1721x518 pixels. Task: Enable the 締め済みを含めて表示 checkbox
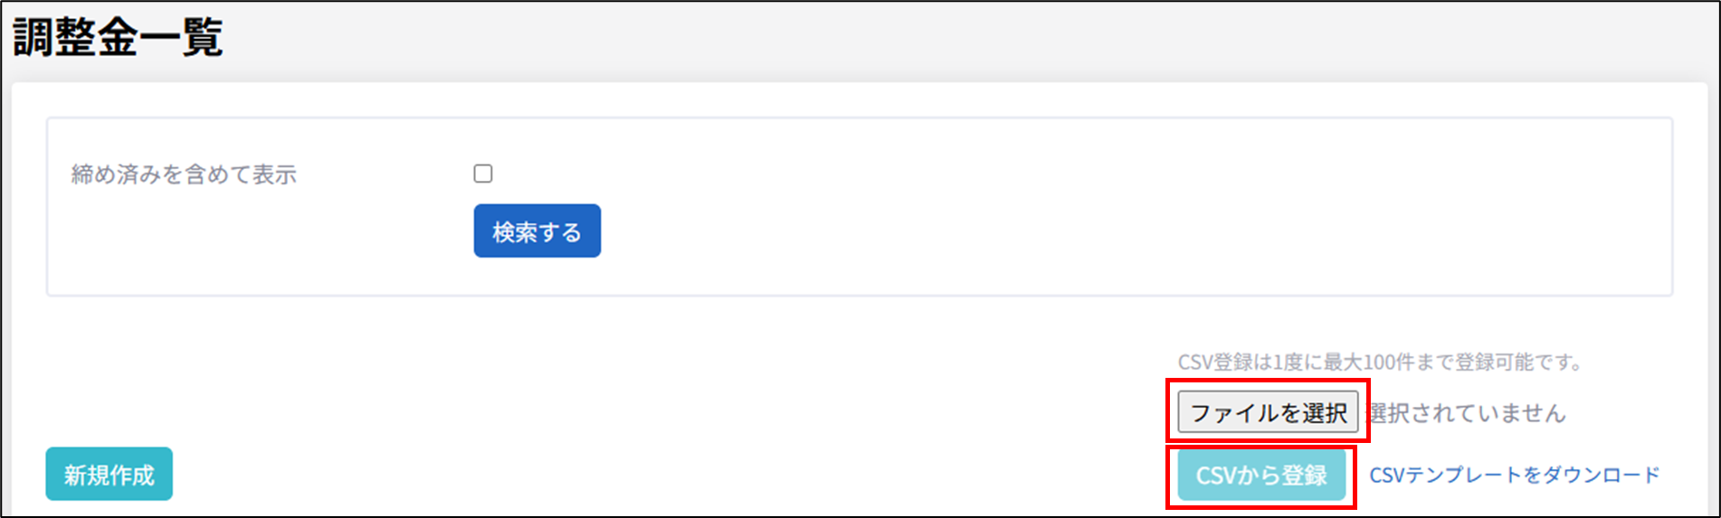[483, 174]
